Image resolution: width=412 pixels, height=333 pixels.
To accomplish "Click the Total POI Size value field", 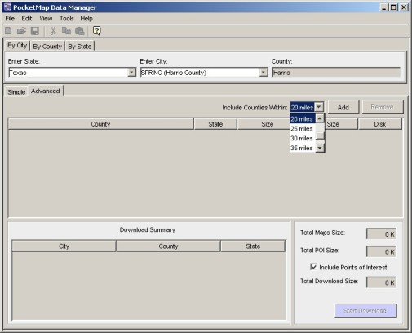I will (381, 251).
